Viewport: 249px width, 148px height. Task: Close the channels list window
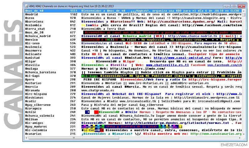[x=242, y=6]
